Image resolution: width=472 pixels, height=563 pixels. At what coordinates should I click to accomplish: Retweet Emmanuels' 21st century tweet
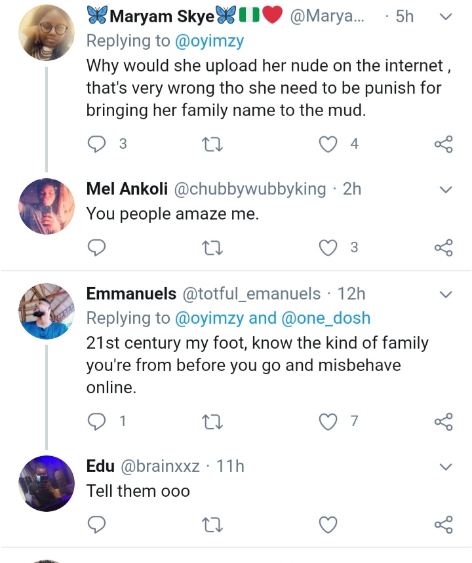[x=213, y=421]
